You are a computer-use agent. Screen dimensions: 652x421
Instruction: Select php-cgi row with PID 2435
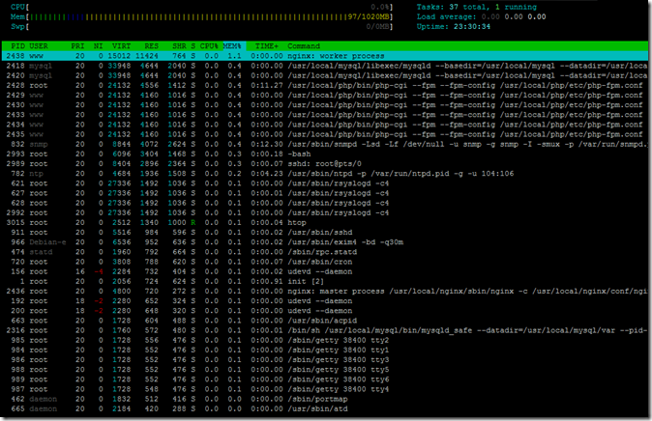click(325, 134)
